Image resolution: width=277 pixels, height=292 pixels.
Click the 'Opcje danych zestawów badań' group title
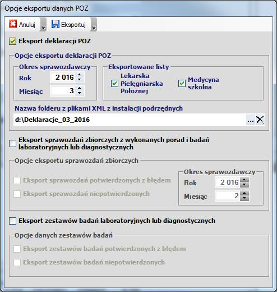[x=63, y=235]
